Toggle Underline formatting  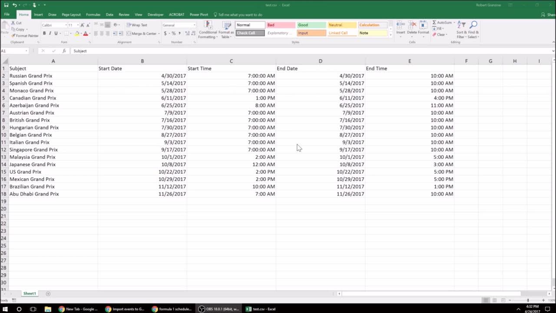pyautogui.click(x=56, y=33)
